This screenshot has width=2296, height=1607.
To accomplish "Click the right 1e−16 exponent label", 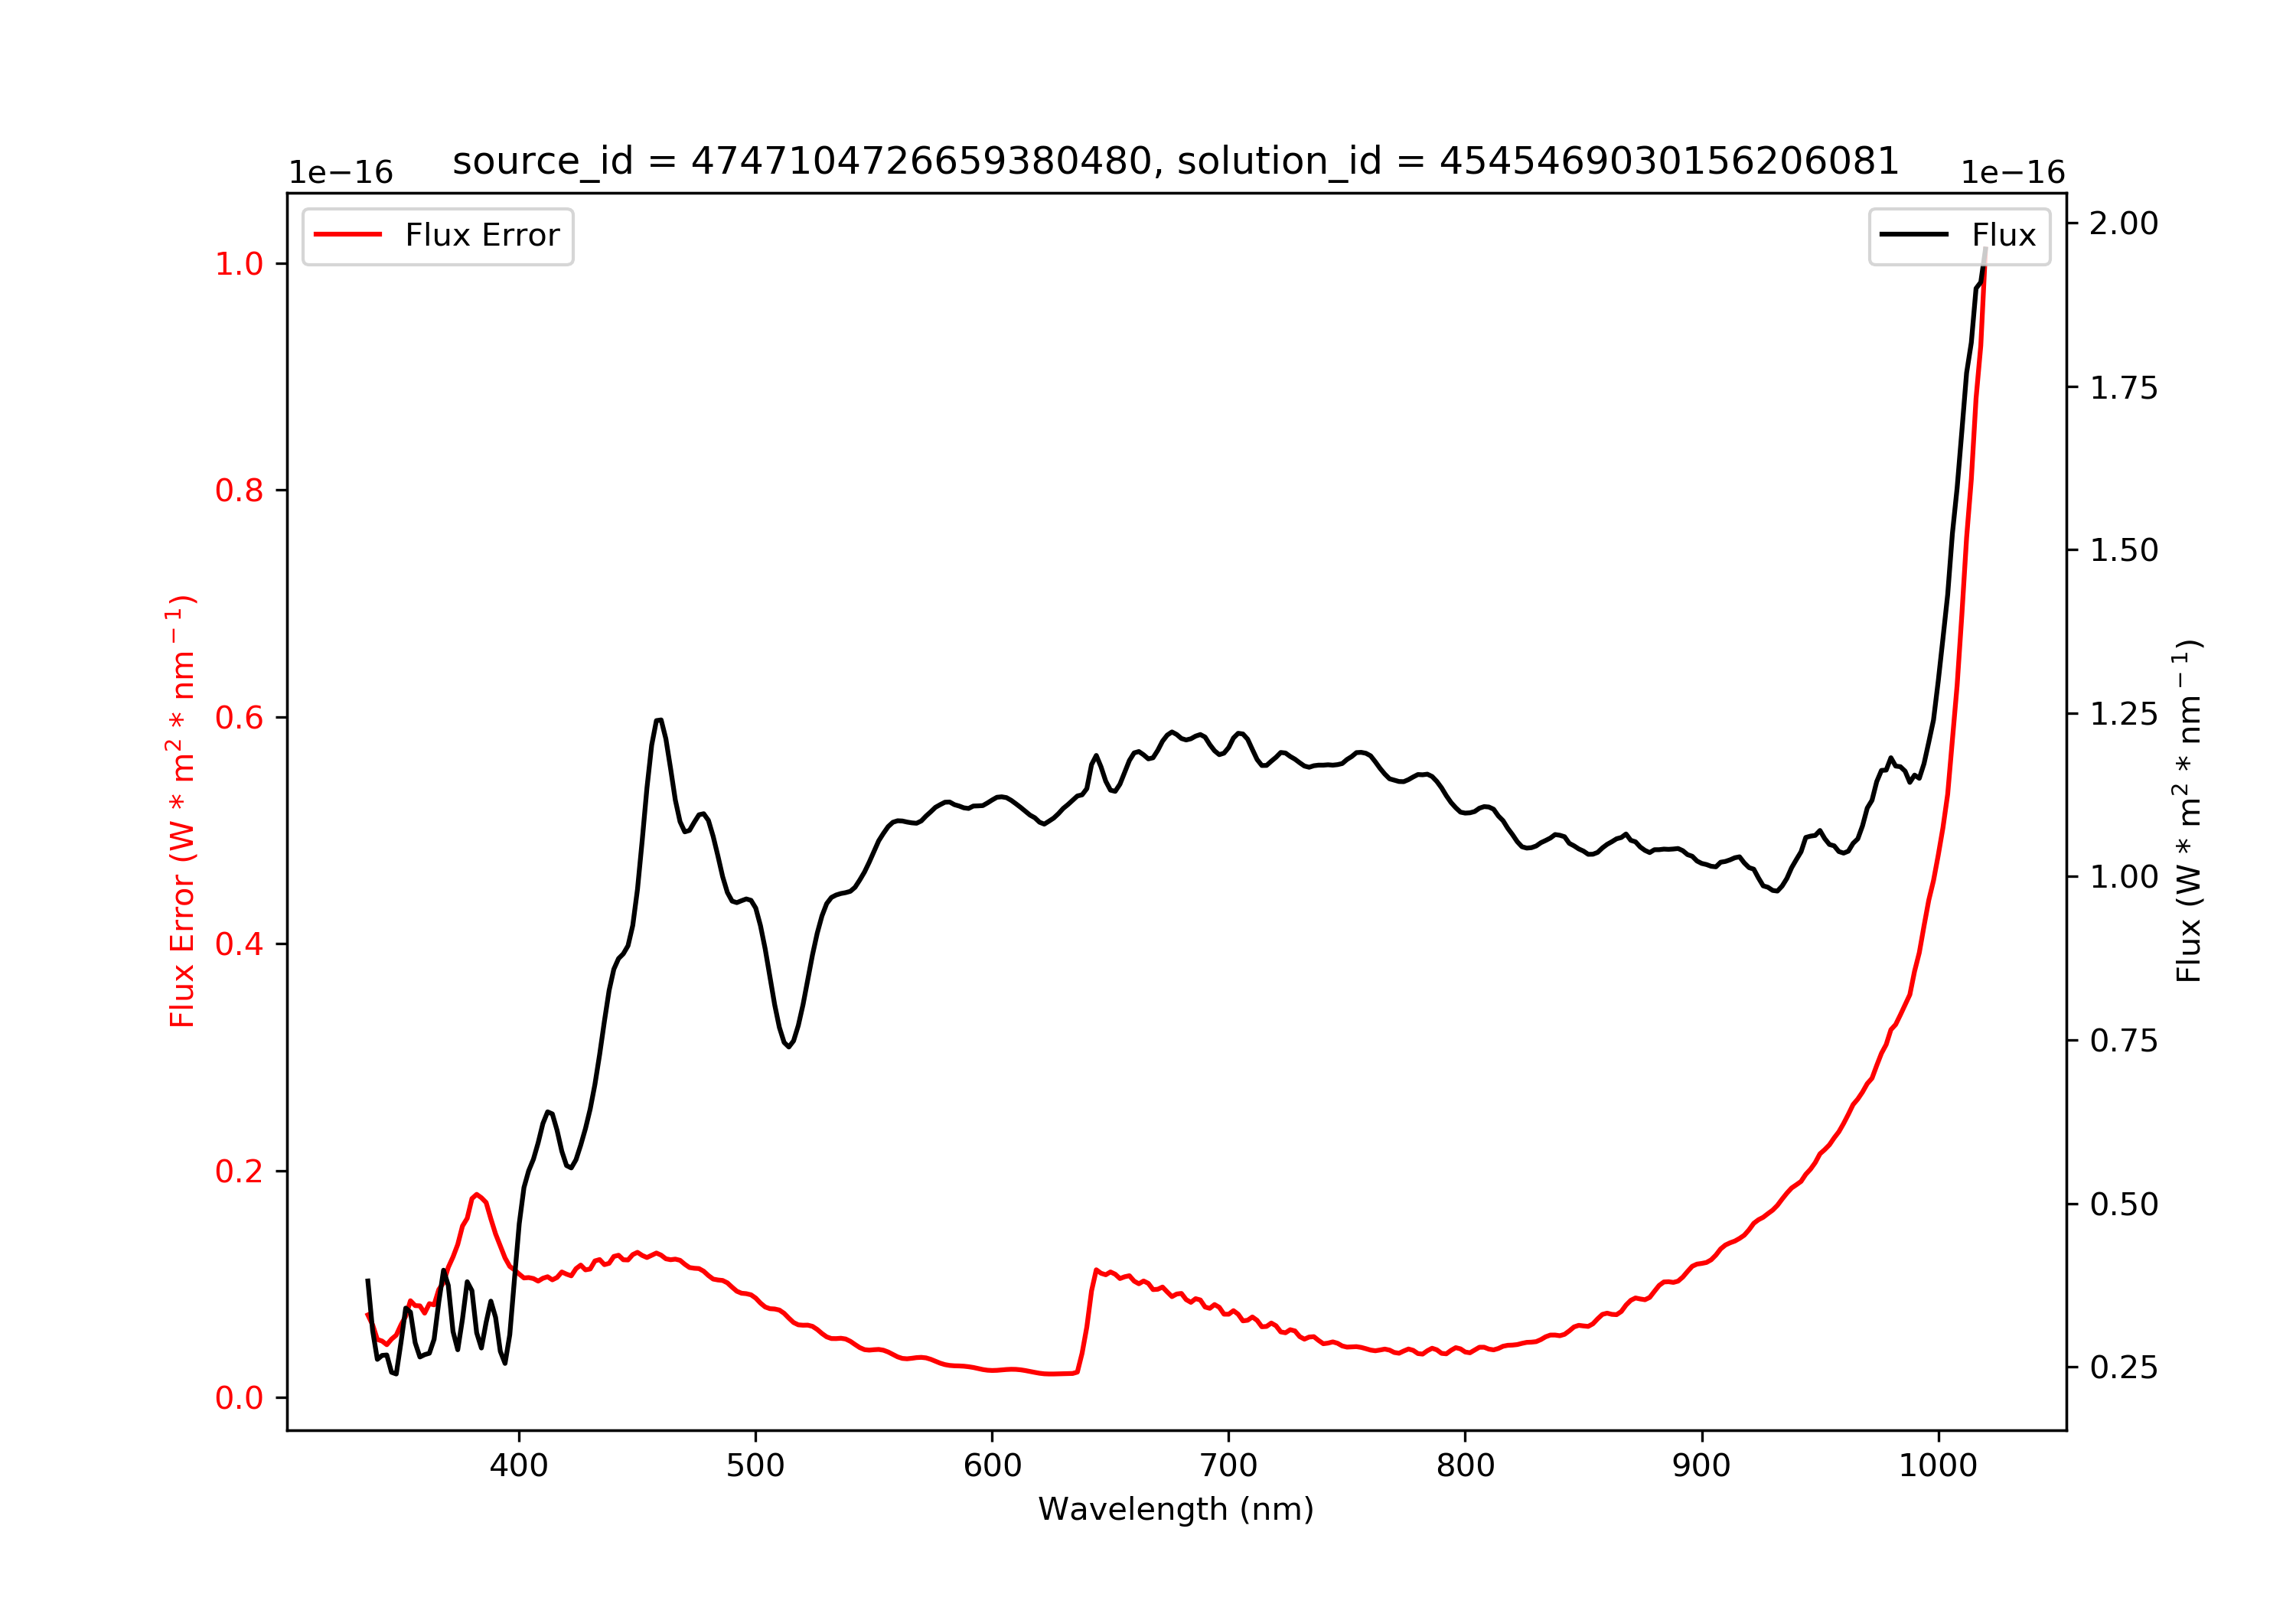I will pyautogui.click(x=2013, y=173).
